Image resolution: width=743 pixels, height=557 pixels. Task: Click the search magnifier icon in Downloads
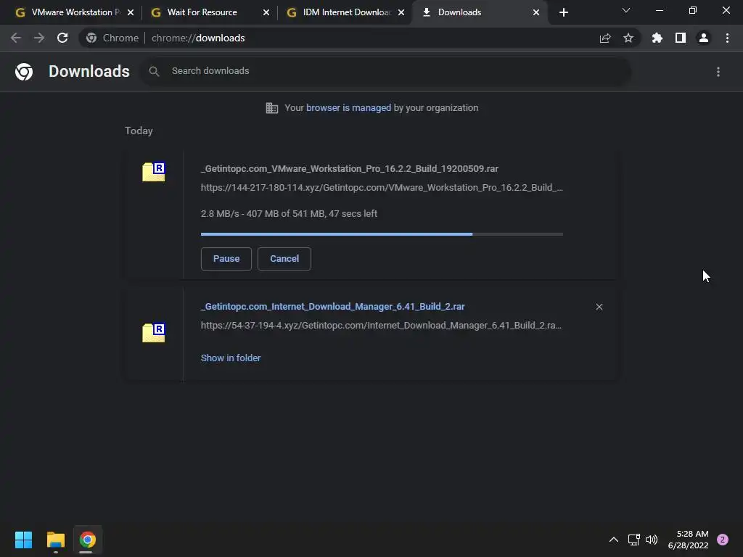[154, 71]
